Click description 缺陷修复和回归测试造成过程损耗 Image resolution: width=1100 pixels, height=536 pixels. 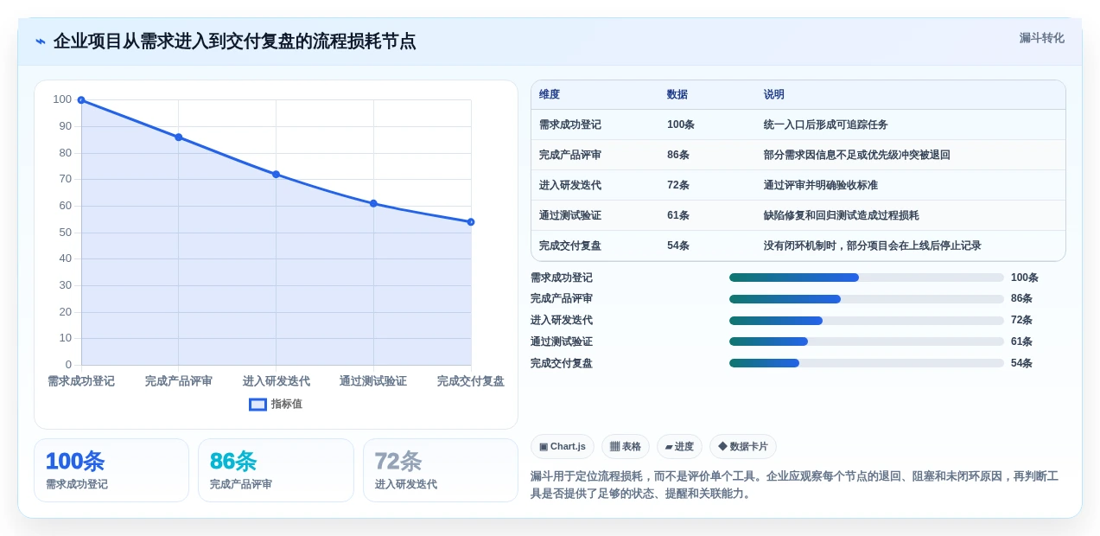(842, 215)
